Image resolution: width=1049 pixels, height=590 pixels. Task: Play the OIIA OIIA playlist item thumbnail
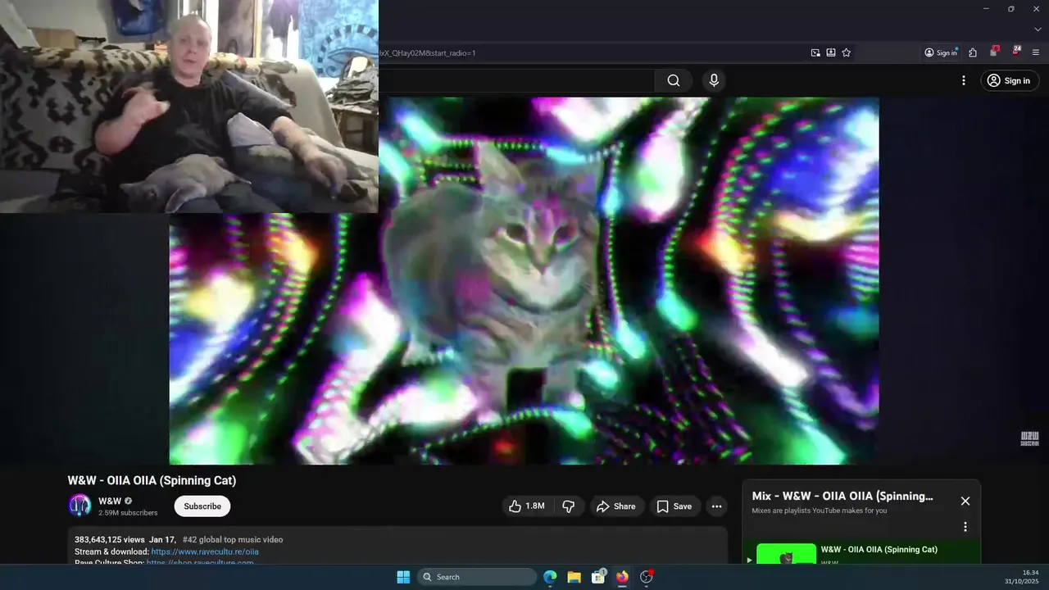786,554
